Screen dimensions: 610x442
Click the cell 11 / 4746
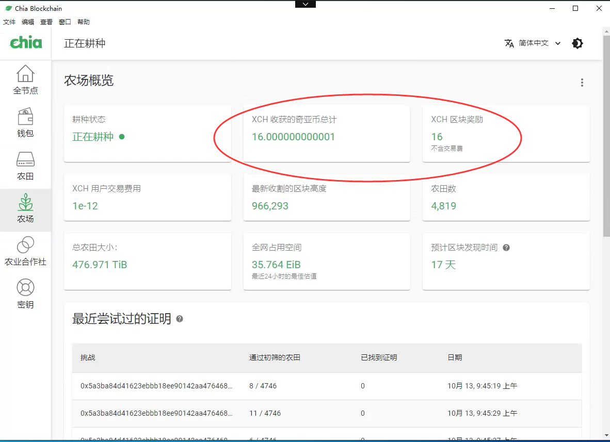coord(265,413)
